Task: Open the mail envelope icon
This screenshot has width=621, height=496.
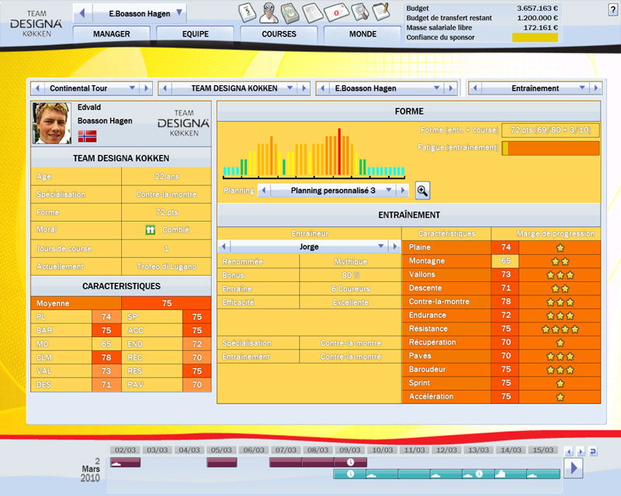Action: pyautogui.click(x=337, y=12)
